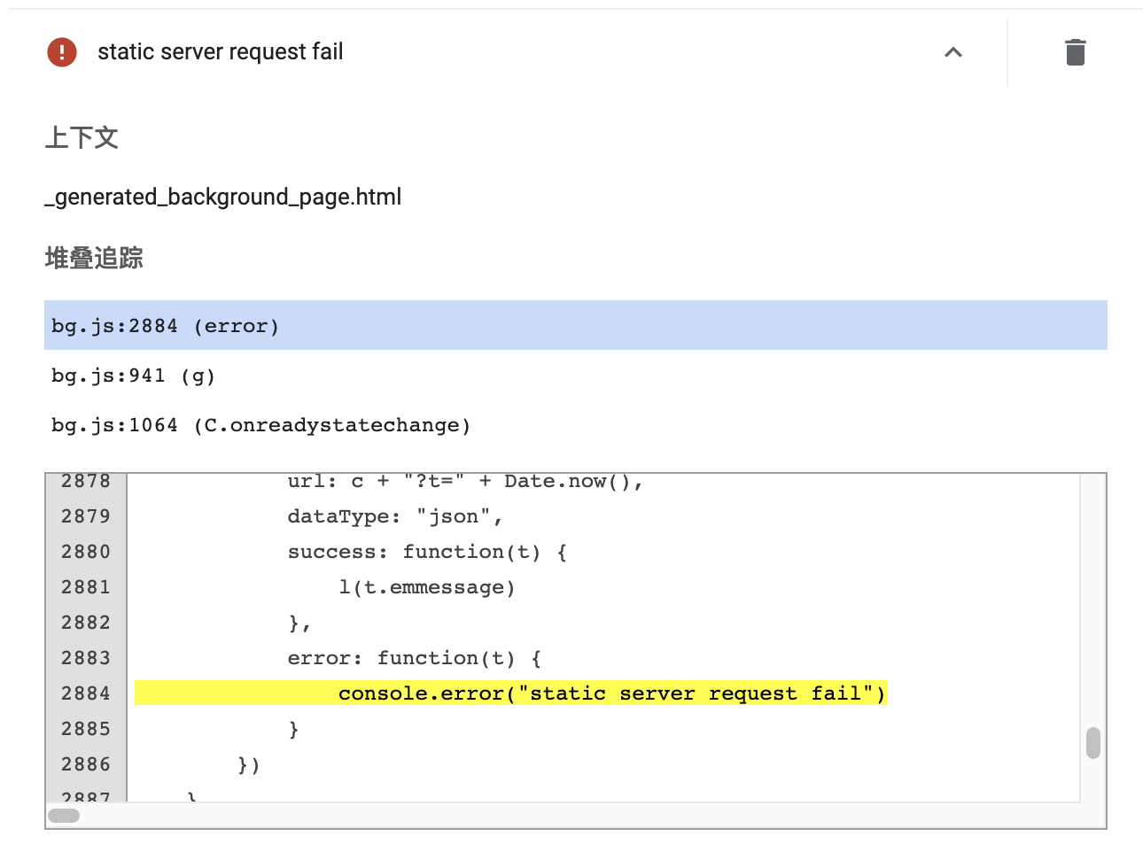
Task: Click the 堆叠追踪 section label
Action: (x=95, y=258)
